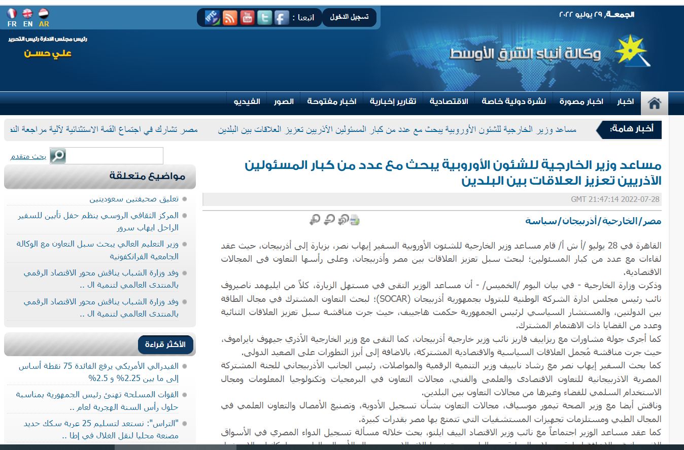The image size is (684, 450).
Task: Increase article text size with zoom-in icon
Action: 315,219
